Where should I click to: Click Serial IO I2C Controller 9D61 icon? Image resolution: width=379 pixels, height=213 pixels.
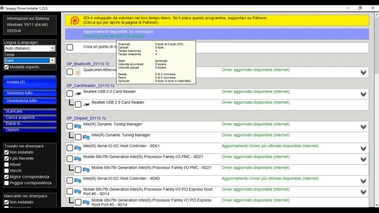(x=78, y=148)
